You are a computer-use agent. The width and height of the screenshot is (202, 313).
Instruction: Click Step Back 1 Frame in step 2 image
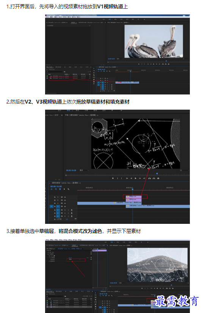[132, 178]
